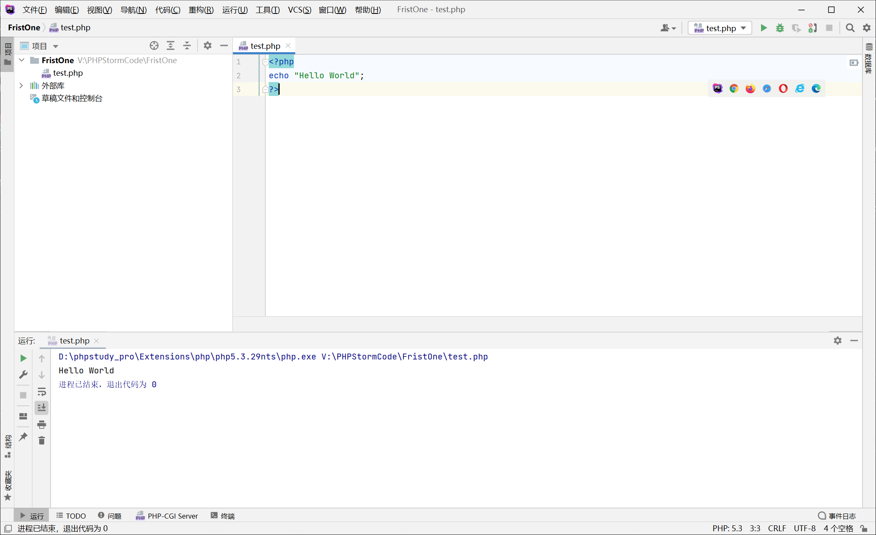This screenshot has height=535, width=876.
Task: Restore layout icon in run panel
Action: [23, 416]
